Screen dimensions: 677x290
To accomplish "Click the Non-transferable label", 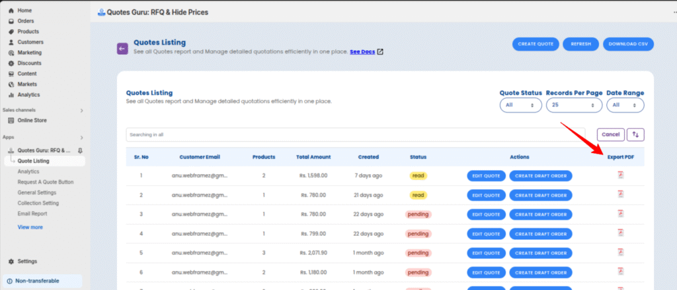I will pos(37,281).
